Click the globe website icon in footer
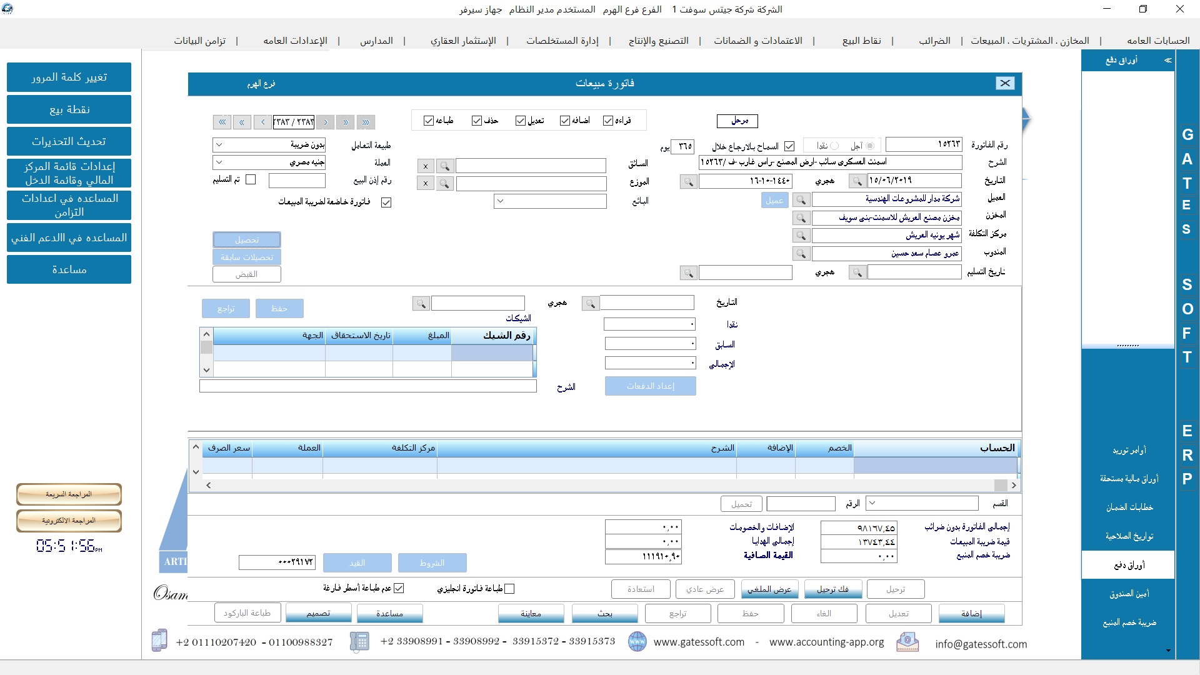This screenshot has height=675, width=1200. tap(637, 642)
